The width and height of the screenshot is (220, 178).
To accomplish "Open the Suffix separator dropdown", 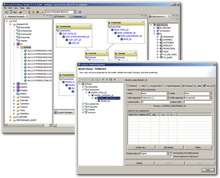I will pos(210,98).
